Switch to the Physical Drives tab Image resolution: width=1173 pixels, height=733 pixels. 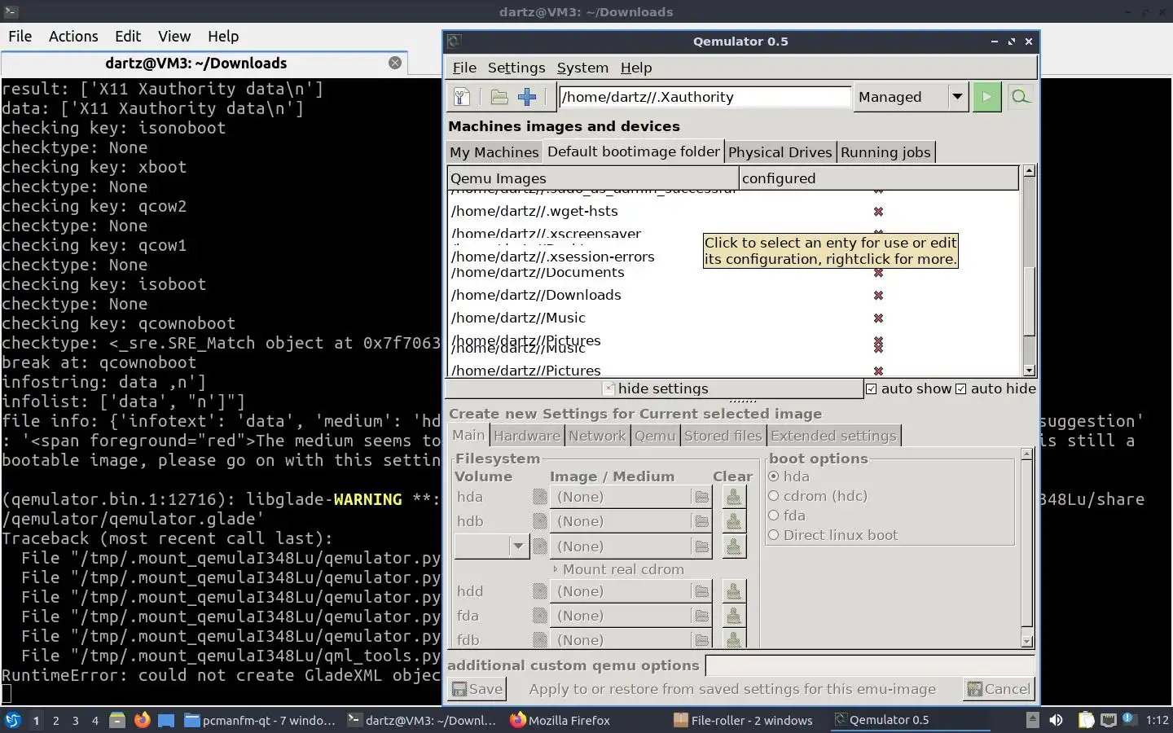tap(780, 152)
